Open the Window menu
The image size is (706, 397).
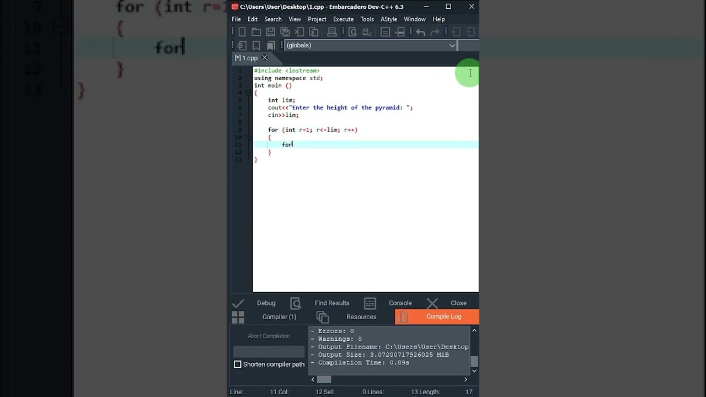[415, 19]
